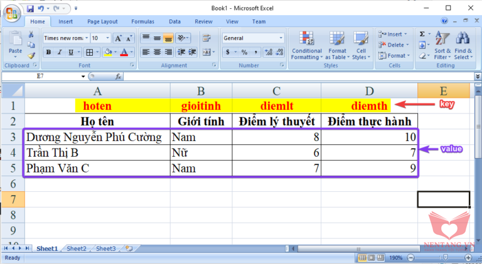Click the Format Painter brush icon
The width and height of the screenshot is (482, 264).
[31, 56]
